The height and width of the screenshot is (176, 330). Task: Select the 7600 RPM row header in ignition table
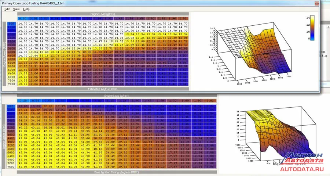[x=11, y=166]
